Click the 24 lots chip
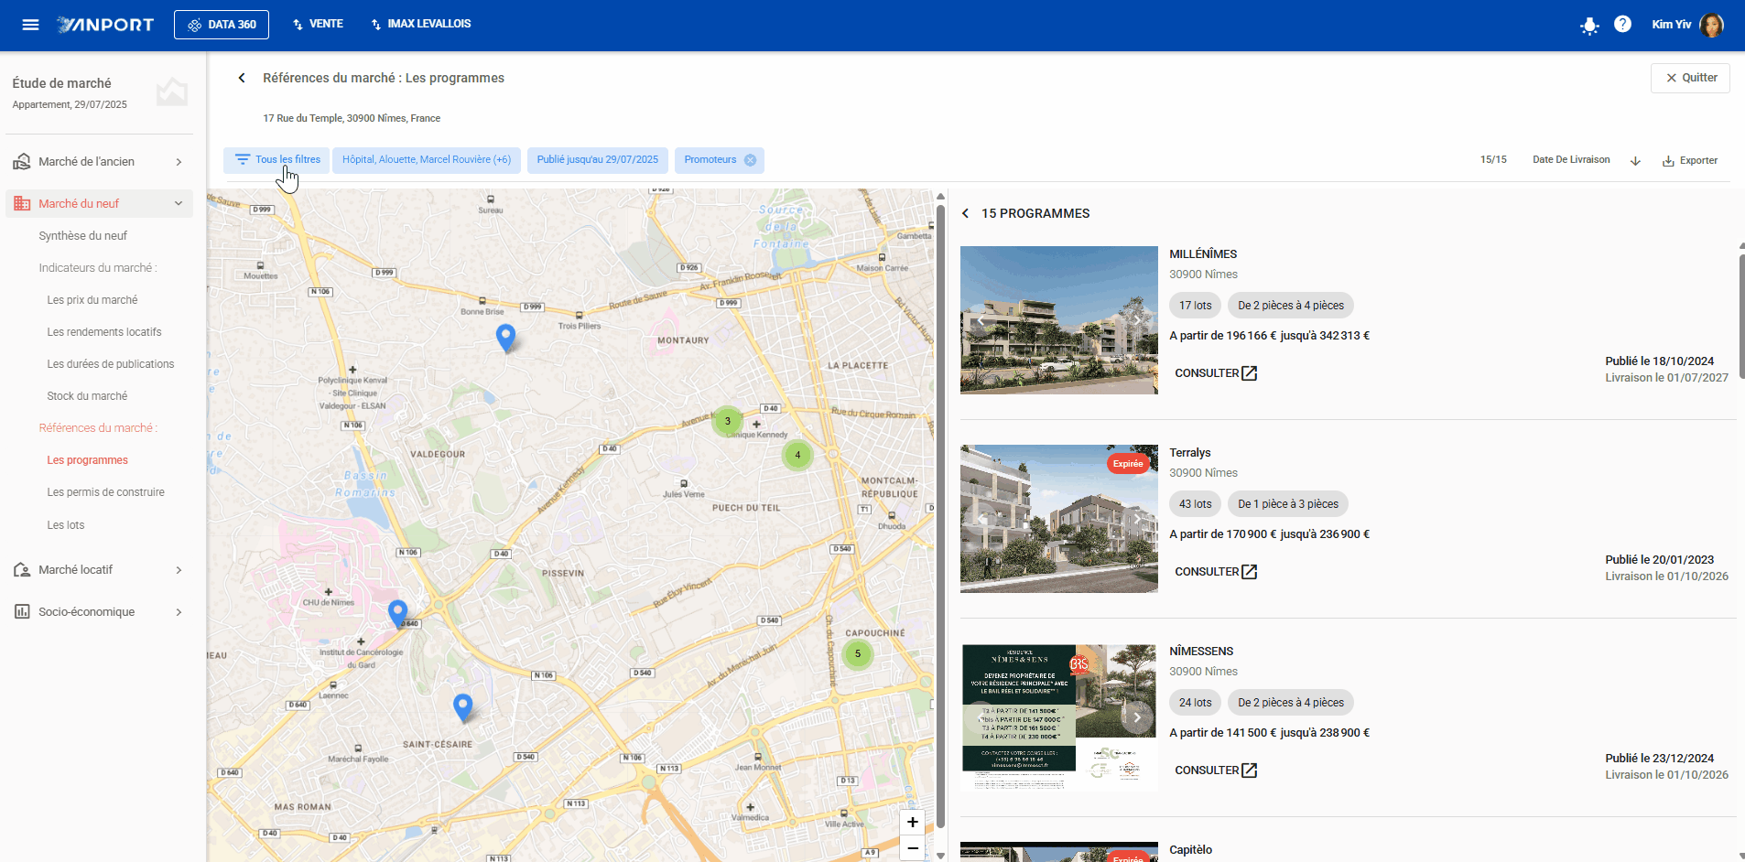This screenshot has width=1745, height=862. click(x=1195, y=703)
